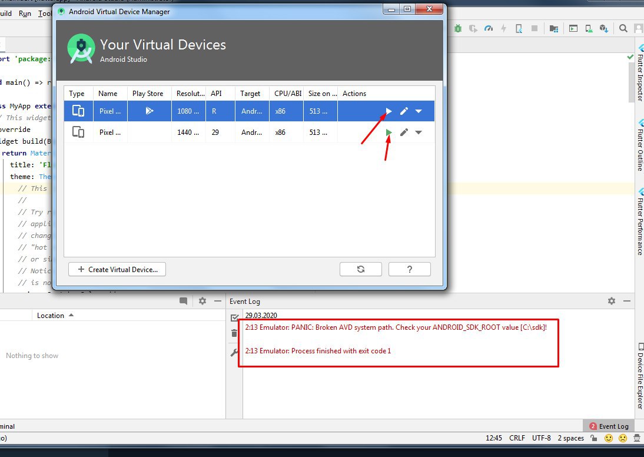Edit the Pixel API R device
The image size is (644, 457).
[404, 111]
